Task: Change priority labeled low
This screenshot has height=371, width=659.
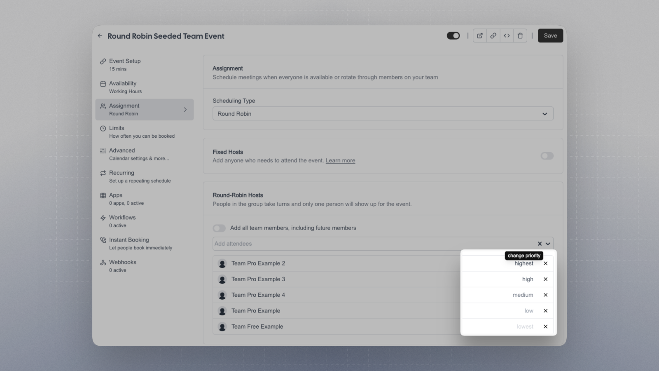Action: pos(529,311)
